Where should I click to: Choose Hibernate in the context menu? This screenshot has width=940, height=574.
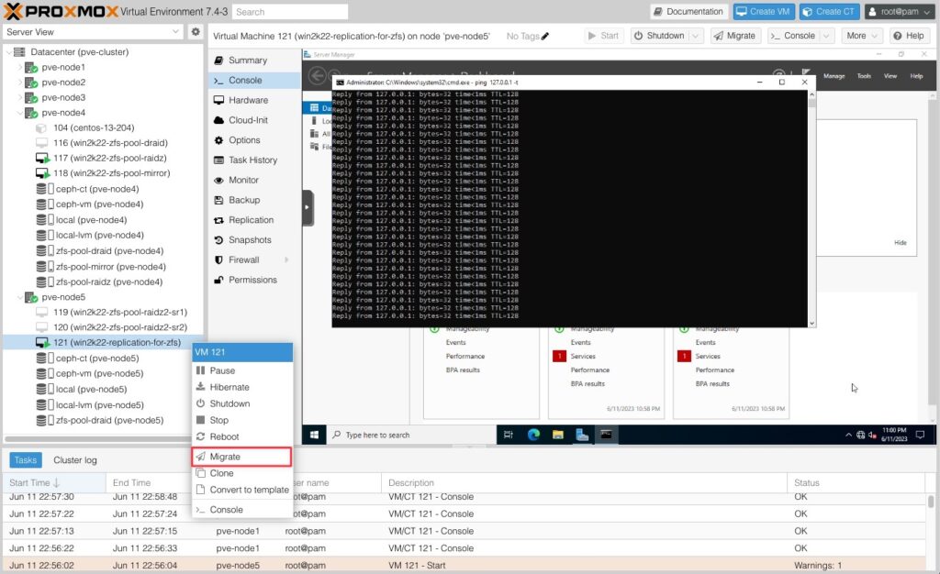pyautogui.click(x=242, y=387)
